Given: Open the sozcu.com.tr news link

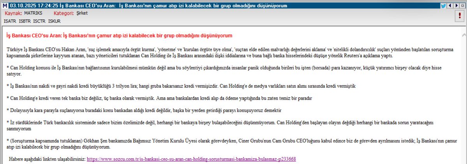Looking at the screenshot, I should (x=191, y=159).
